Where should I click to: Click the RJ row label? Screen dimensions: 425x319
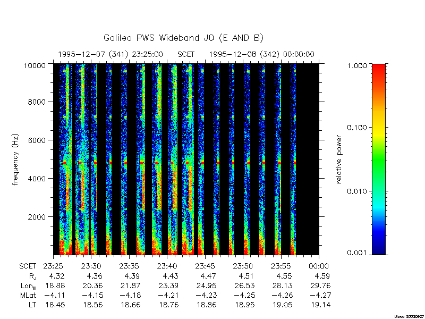pyautogui.click(x=32, y=276)
